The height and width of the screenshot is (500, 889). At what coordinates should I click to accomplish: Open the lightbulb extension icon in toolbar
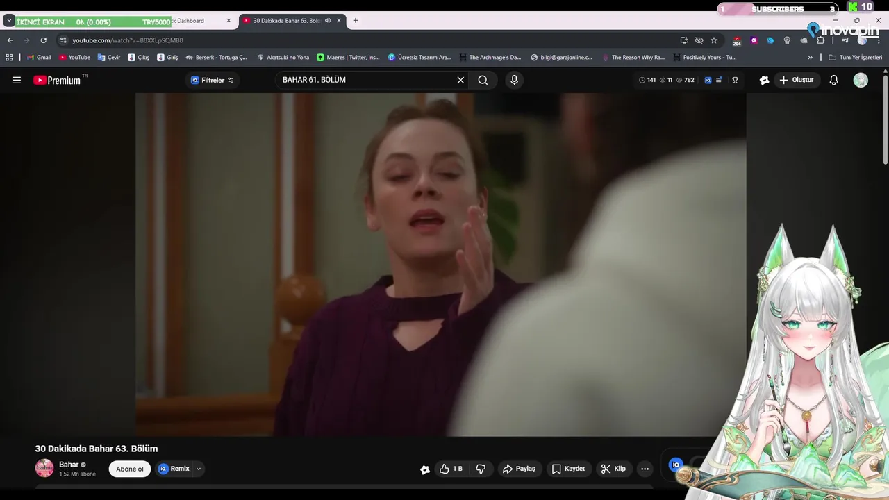(787, 40)
